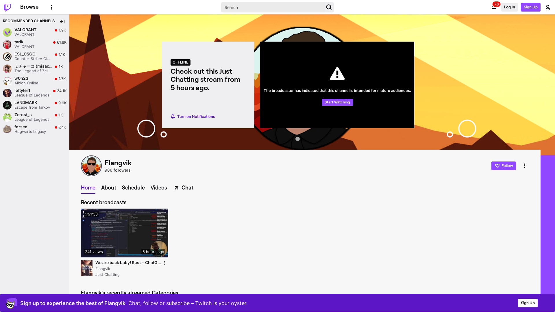Open ESL_CSGO channel avatar in sidebar
This screenshot has height=312, width=555.
7,56
